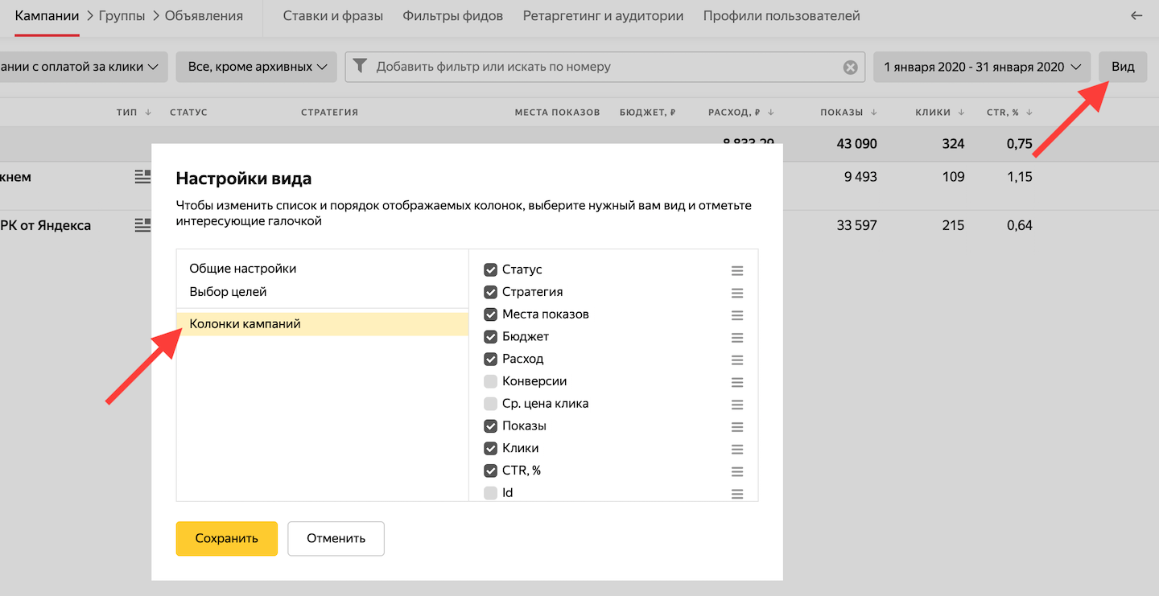Enable the Конверсии column checkbox

[x=490, y=381]
